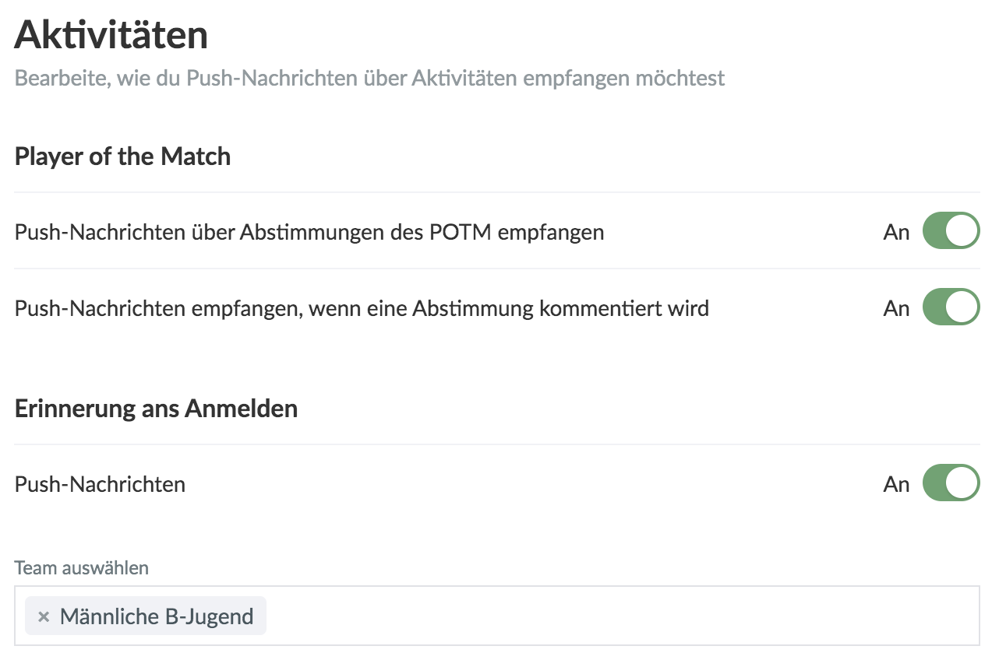Select the Aktivitäten page heading

[x=111, y=36]
